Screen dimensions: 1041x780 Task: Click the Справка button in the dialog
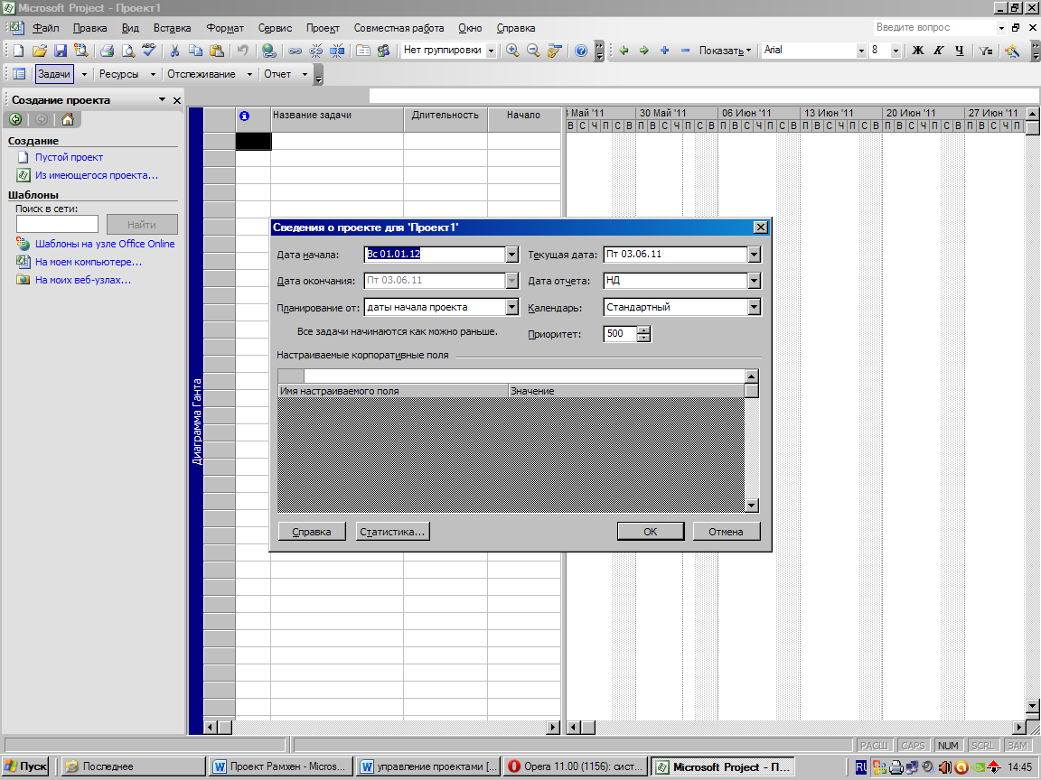[x=312, y=531]
